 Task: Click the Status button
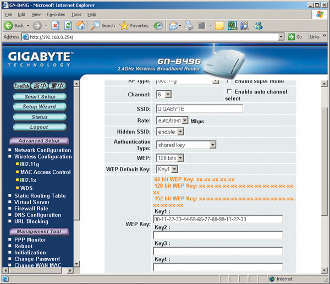click(40, 117)
